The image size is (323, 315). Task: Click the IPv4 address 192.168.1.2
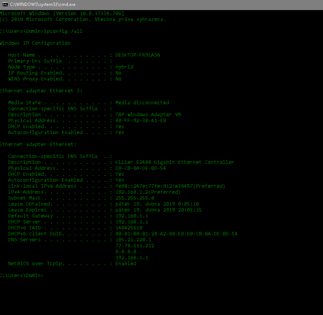point(148,192)
